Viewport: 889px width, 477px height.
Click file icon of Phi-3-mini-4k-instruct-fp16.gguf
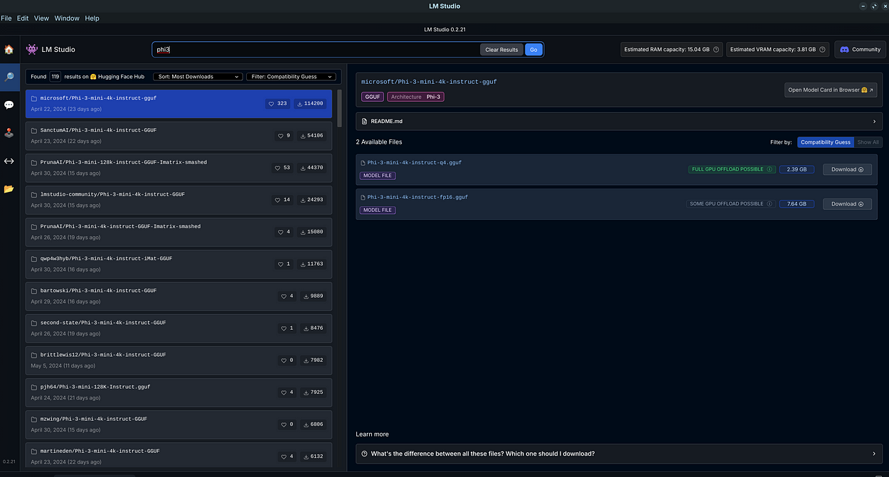pyautogui.click(x=363, y=197)
